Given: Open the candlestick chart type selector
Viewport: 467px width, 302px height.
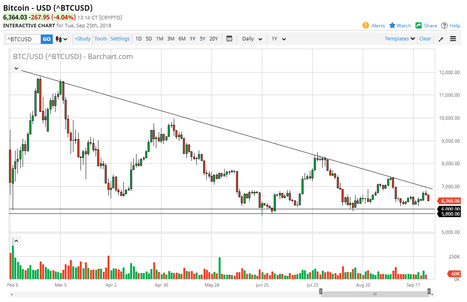Looking at the screenshot, I should pyautogui.click(x=58, y=38).
